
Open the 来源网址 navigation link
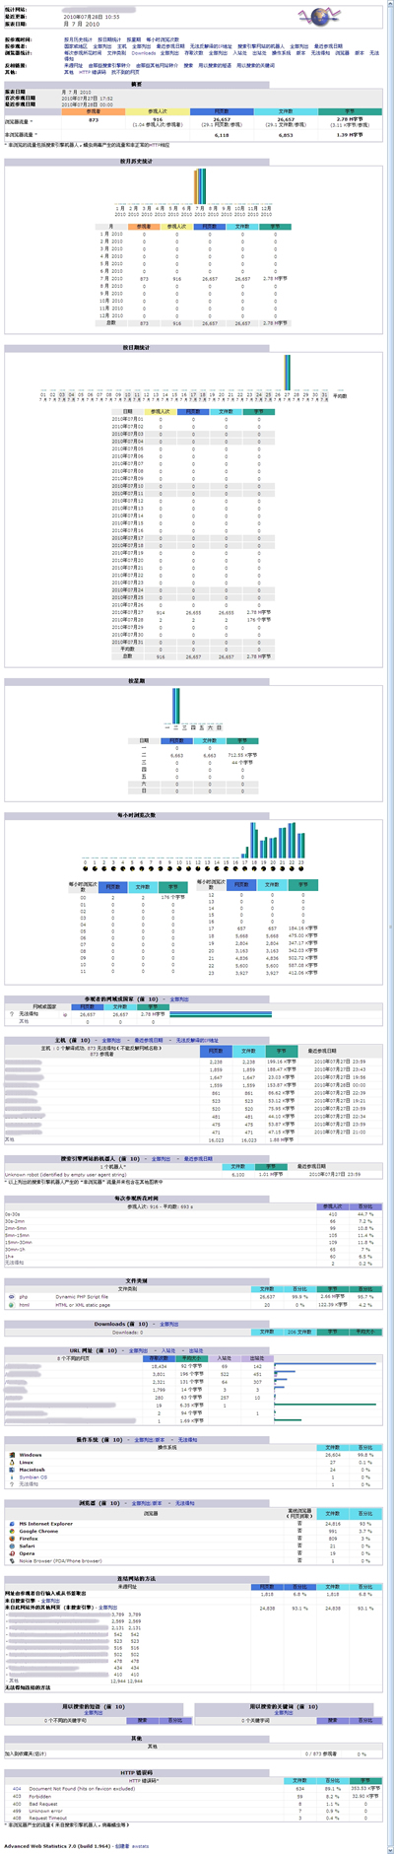coord(73,64)
